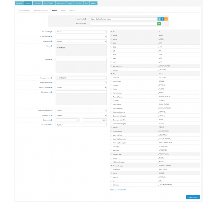
Task: Enable the EAN field checkbox
Action: tap(111, 47)
